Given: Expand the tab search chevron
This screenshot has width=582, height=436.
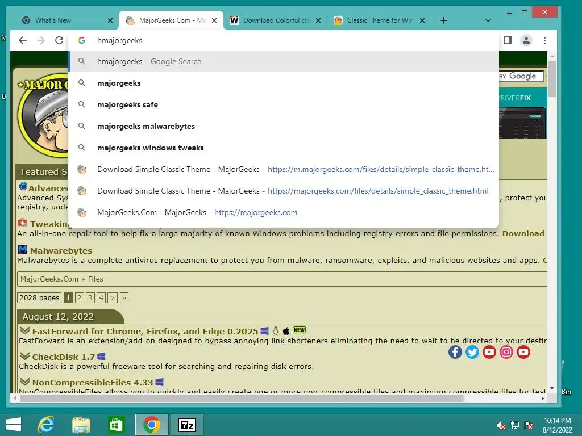Looking at the screenshot, I should (488, 20).
